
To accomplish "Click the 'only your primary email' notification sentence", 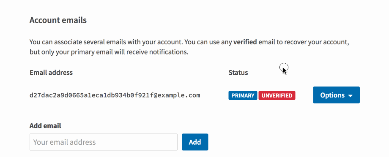I will [109, 52].
